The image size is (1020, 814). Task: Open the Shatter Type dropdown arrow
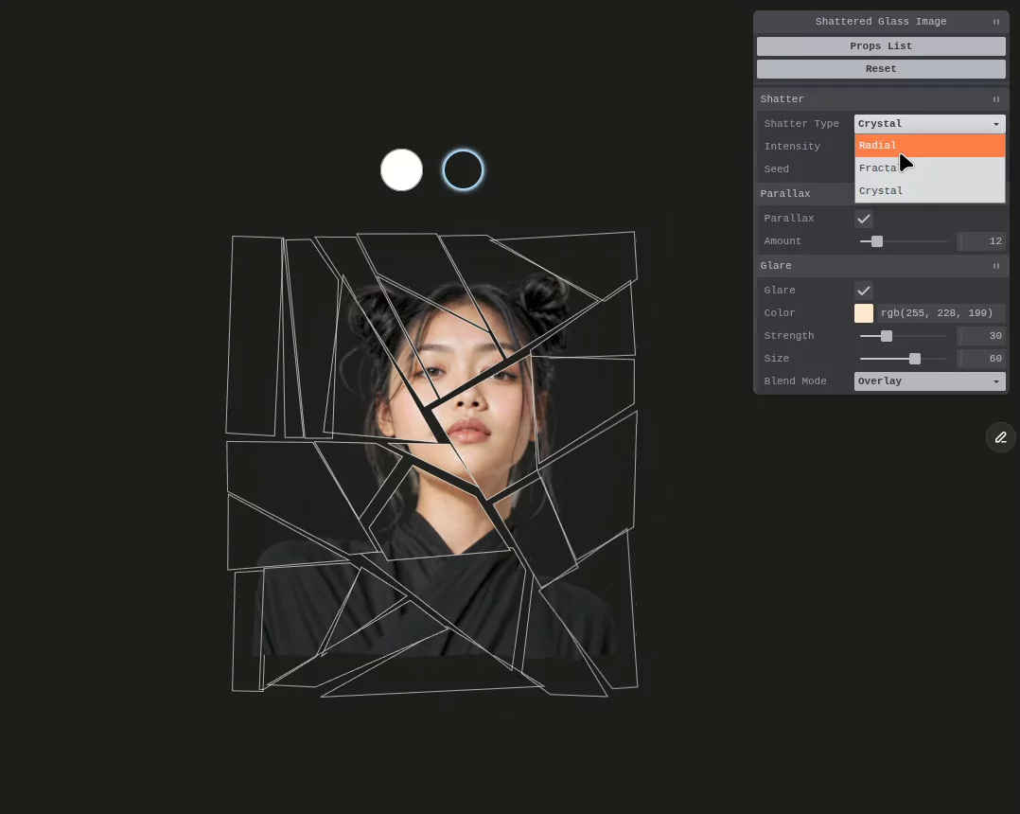(x=996, y=124)
